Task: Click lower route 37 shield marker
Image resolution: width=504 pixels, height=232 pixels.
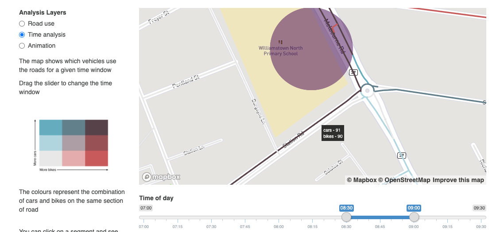Action: coord(401,156)
